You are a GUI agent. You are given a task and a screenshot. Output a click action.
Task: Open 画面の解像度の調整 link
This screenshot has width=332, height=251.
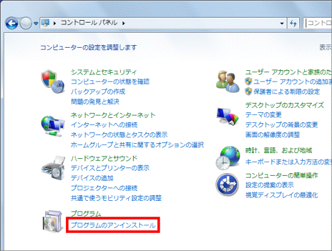(x=272, y=134)
